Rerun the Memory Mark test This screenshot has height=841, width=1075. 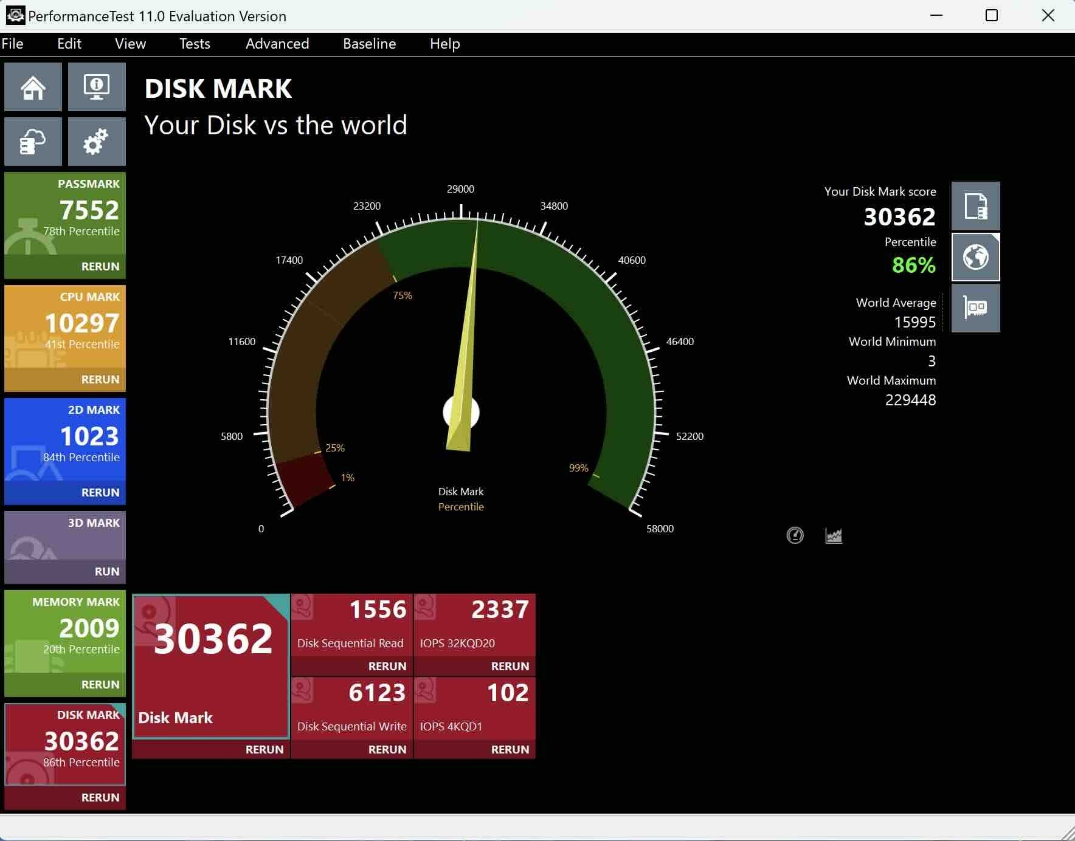pos(100,684)
